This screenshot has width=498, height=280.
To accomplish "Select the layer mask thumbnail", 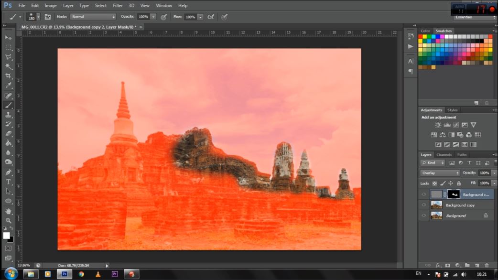I will coord(453,194).
